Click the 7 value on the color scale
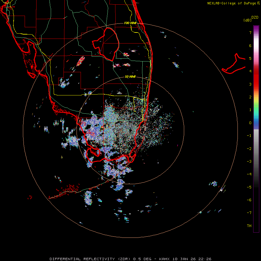The width and height of the screenshot is (261, 261). [x=250, y=32]
